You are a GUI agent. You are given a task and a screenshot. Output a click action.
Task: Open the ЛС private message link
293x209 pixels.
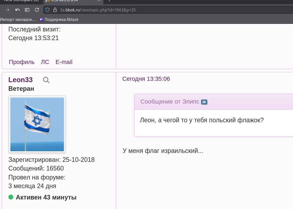pyautogui.click(x=45, y=62)
